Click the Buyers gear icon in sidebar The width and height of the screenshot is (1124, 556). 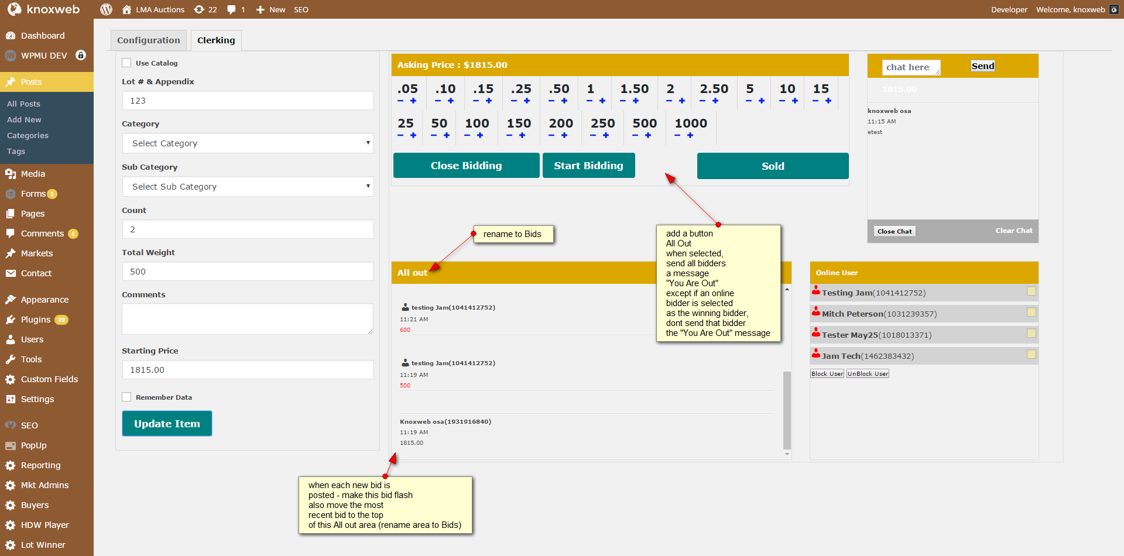(11, 505)
